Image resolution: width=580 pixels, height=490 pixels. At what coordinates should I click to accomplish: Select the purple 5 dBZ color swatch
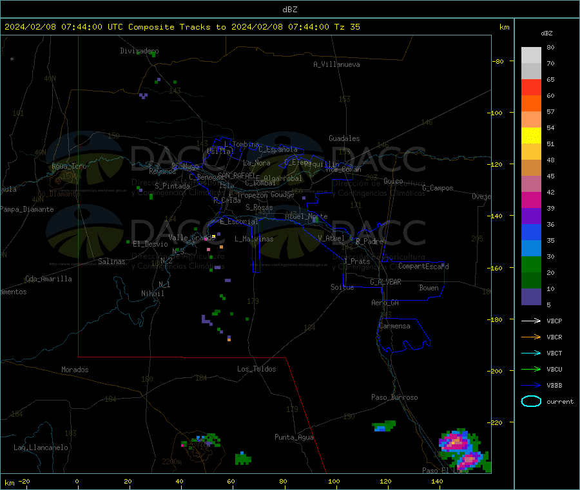[x=531, y=297]
